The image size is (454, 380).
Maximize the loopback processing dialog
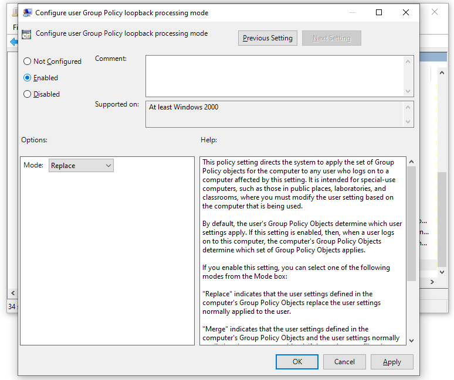point(379,12)
